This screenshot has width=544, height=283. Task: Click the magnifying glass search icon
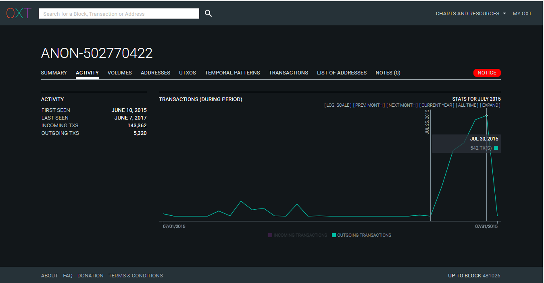pos(208,13)
